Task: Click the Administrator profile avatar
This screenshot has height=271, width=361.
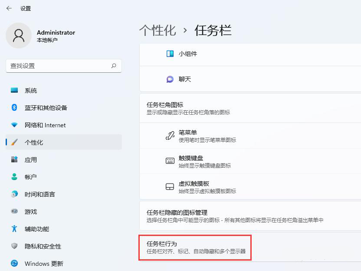Action: point(19,35)
